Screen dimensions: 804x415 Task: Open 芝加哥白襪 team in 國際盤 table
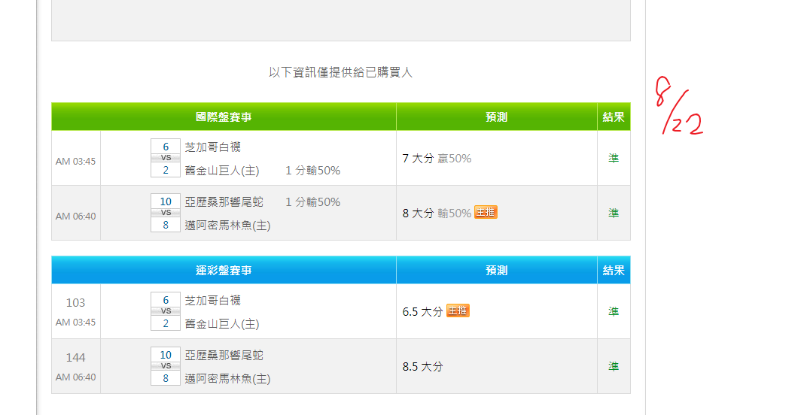[x=212, y=147]
